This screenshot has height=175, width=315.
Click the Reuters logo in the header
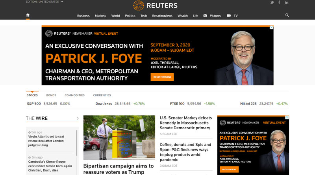[x=155, y=6]
